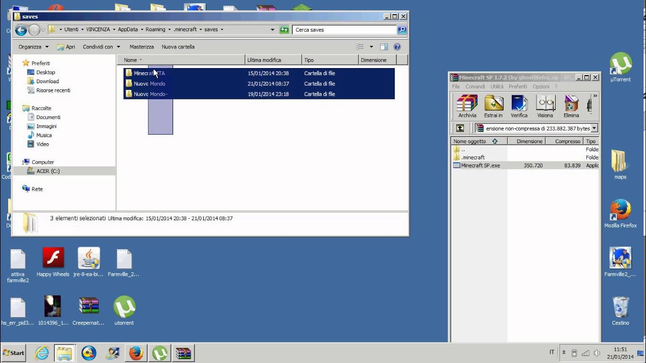
Task: Select the Cestino recycle bin
Action: click(620, 311)
